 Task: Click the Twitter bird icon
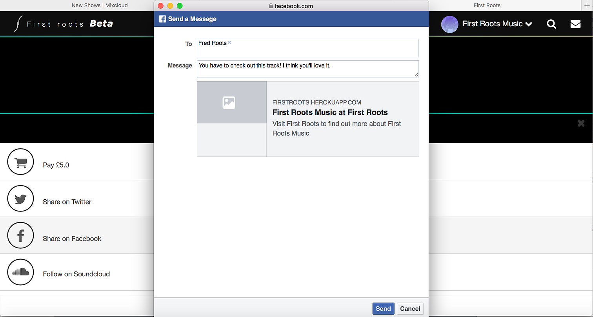(20, 199)
